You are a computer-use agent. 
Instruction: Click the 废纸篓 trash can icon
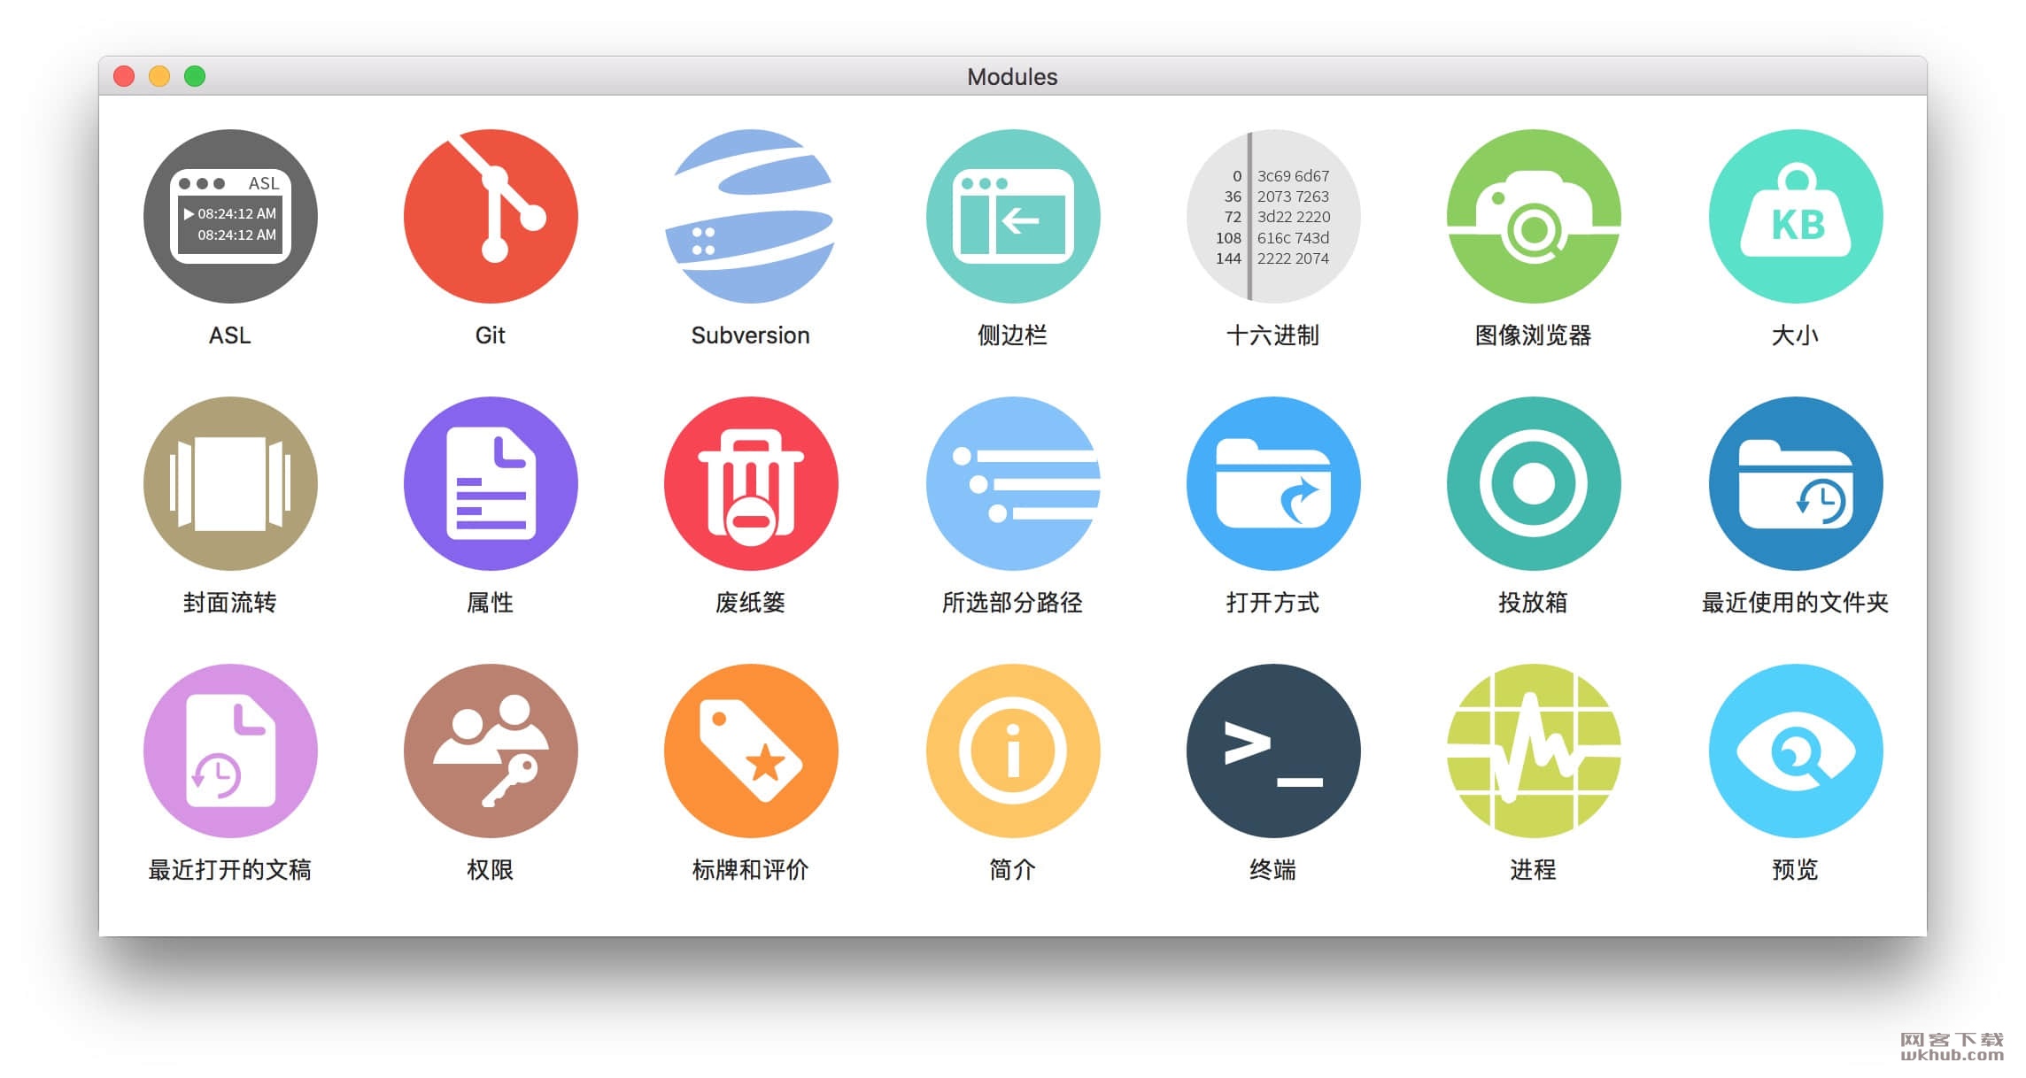click(751, 484)
